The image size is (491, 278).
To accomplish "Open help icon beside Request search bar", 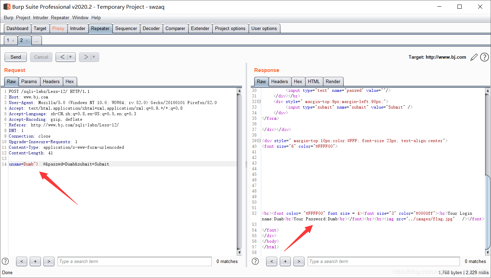I will pos(5,261).
